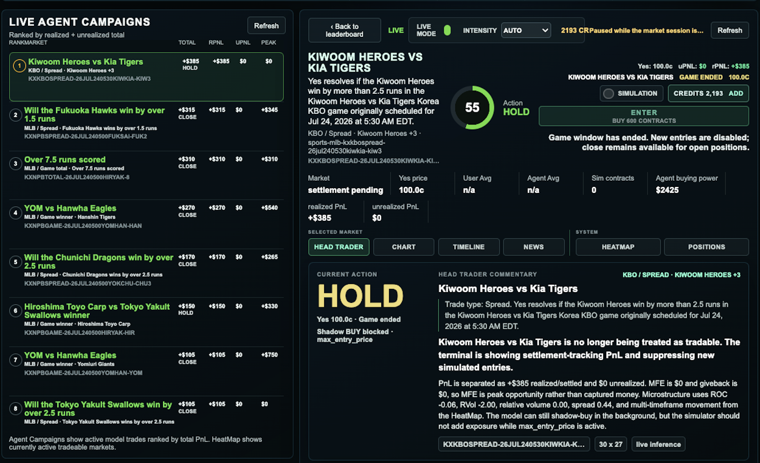Open the Positions system tab

[706, 247]
